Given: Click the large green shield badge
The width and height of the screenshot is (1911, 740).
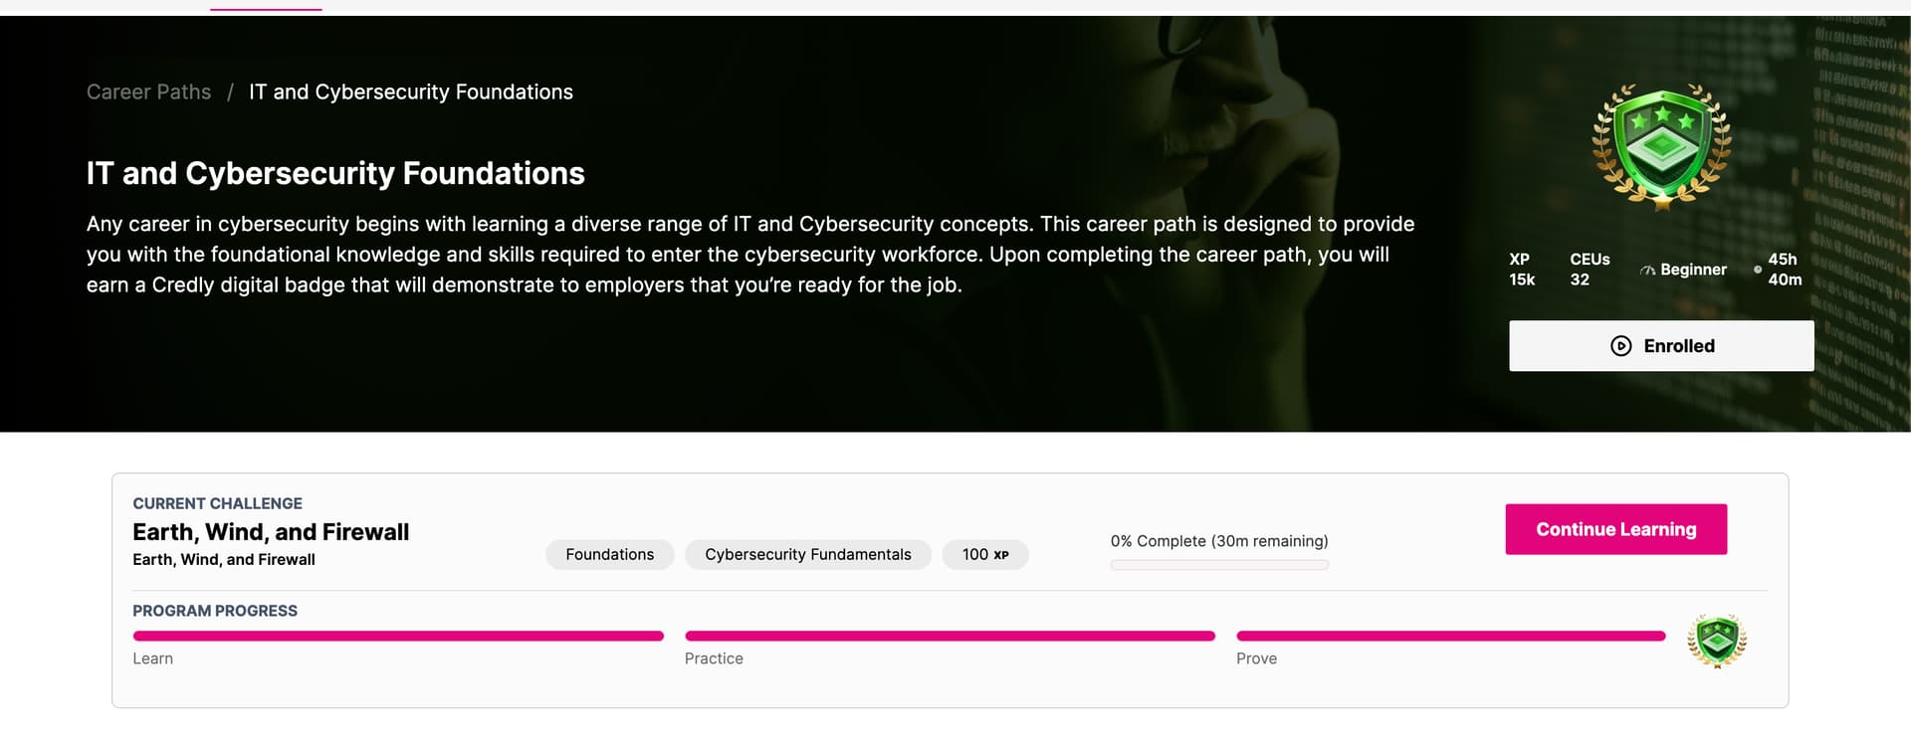Looking at the screenshot, I should [x=1661, y=146].
